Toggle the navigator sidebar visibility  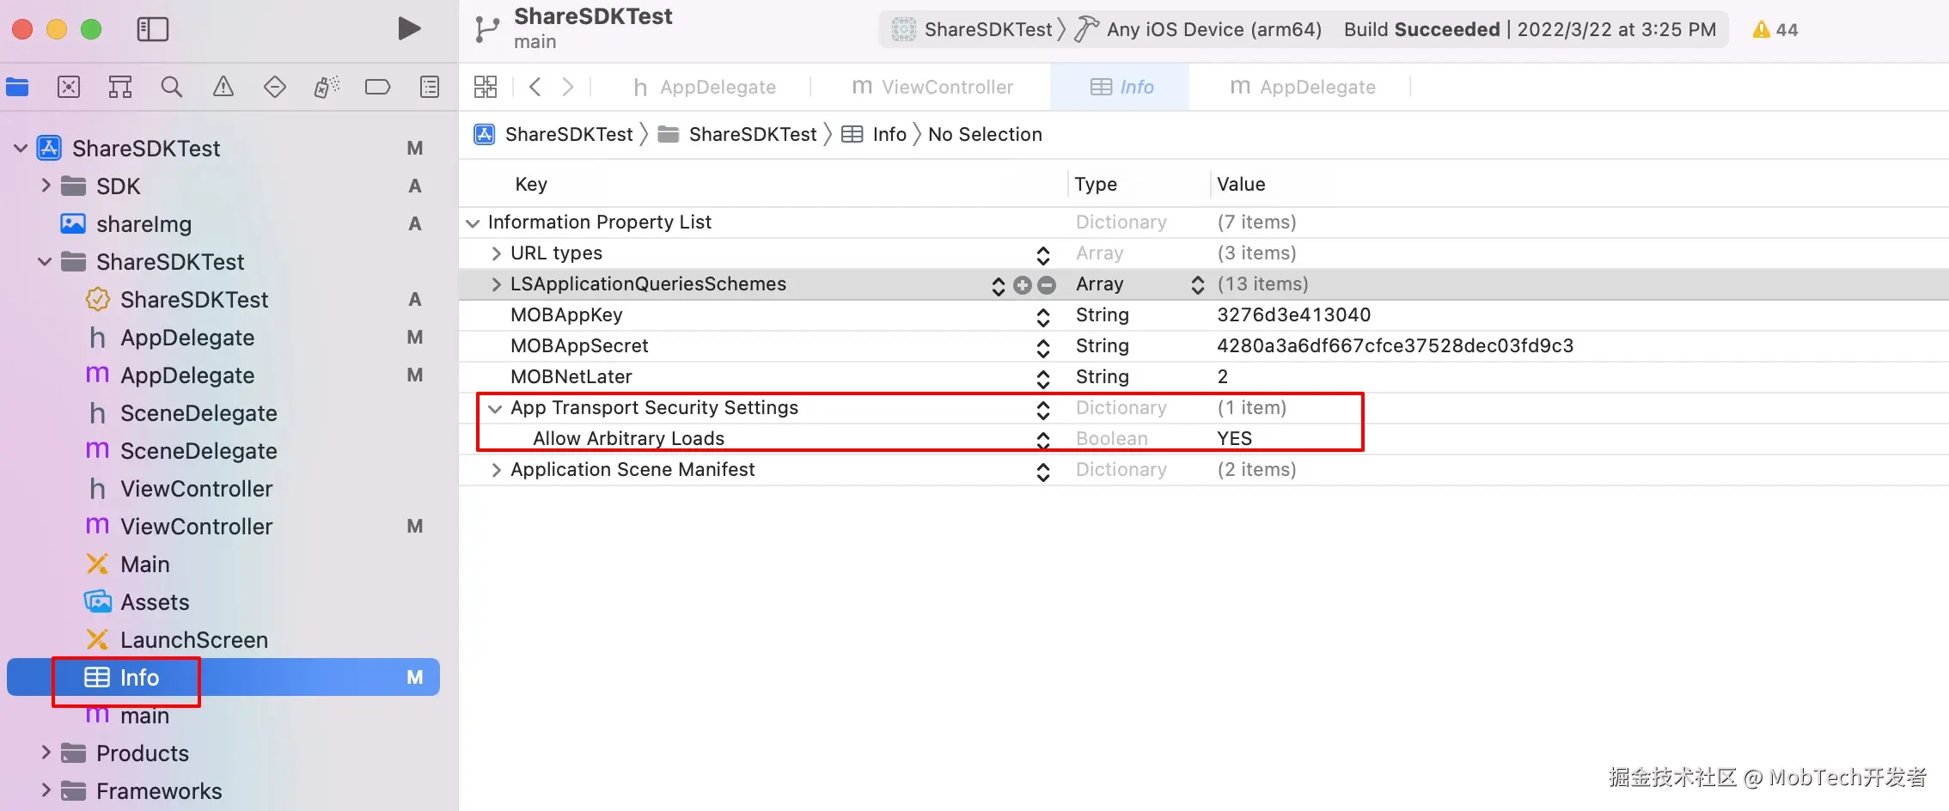point(153,29)
